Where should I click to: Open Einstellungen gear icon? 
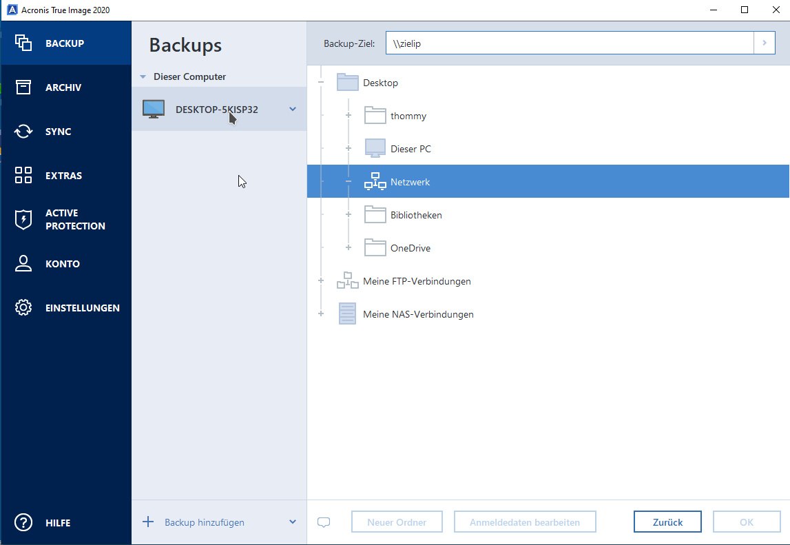coord(23,307)
